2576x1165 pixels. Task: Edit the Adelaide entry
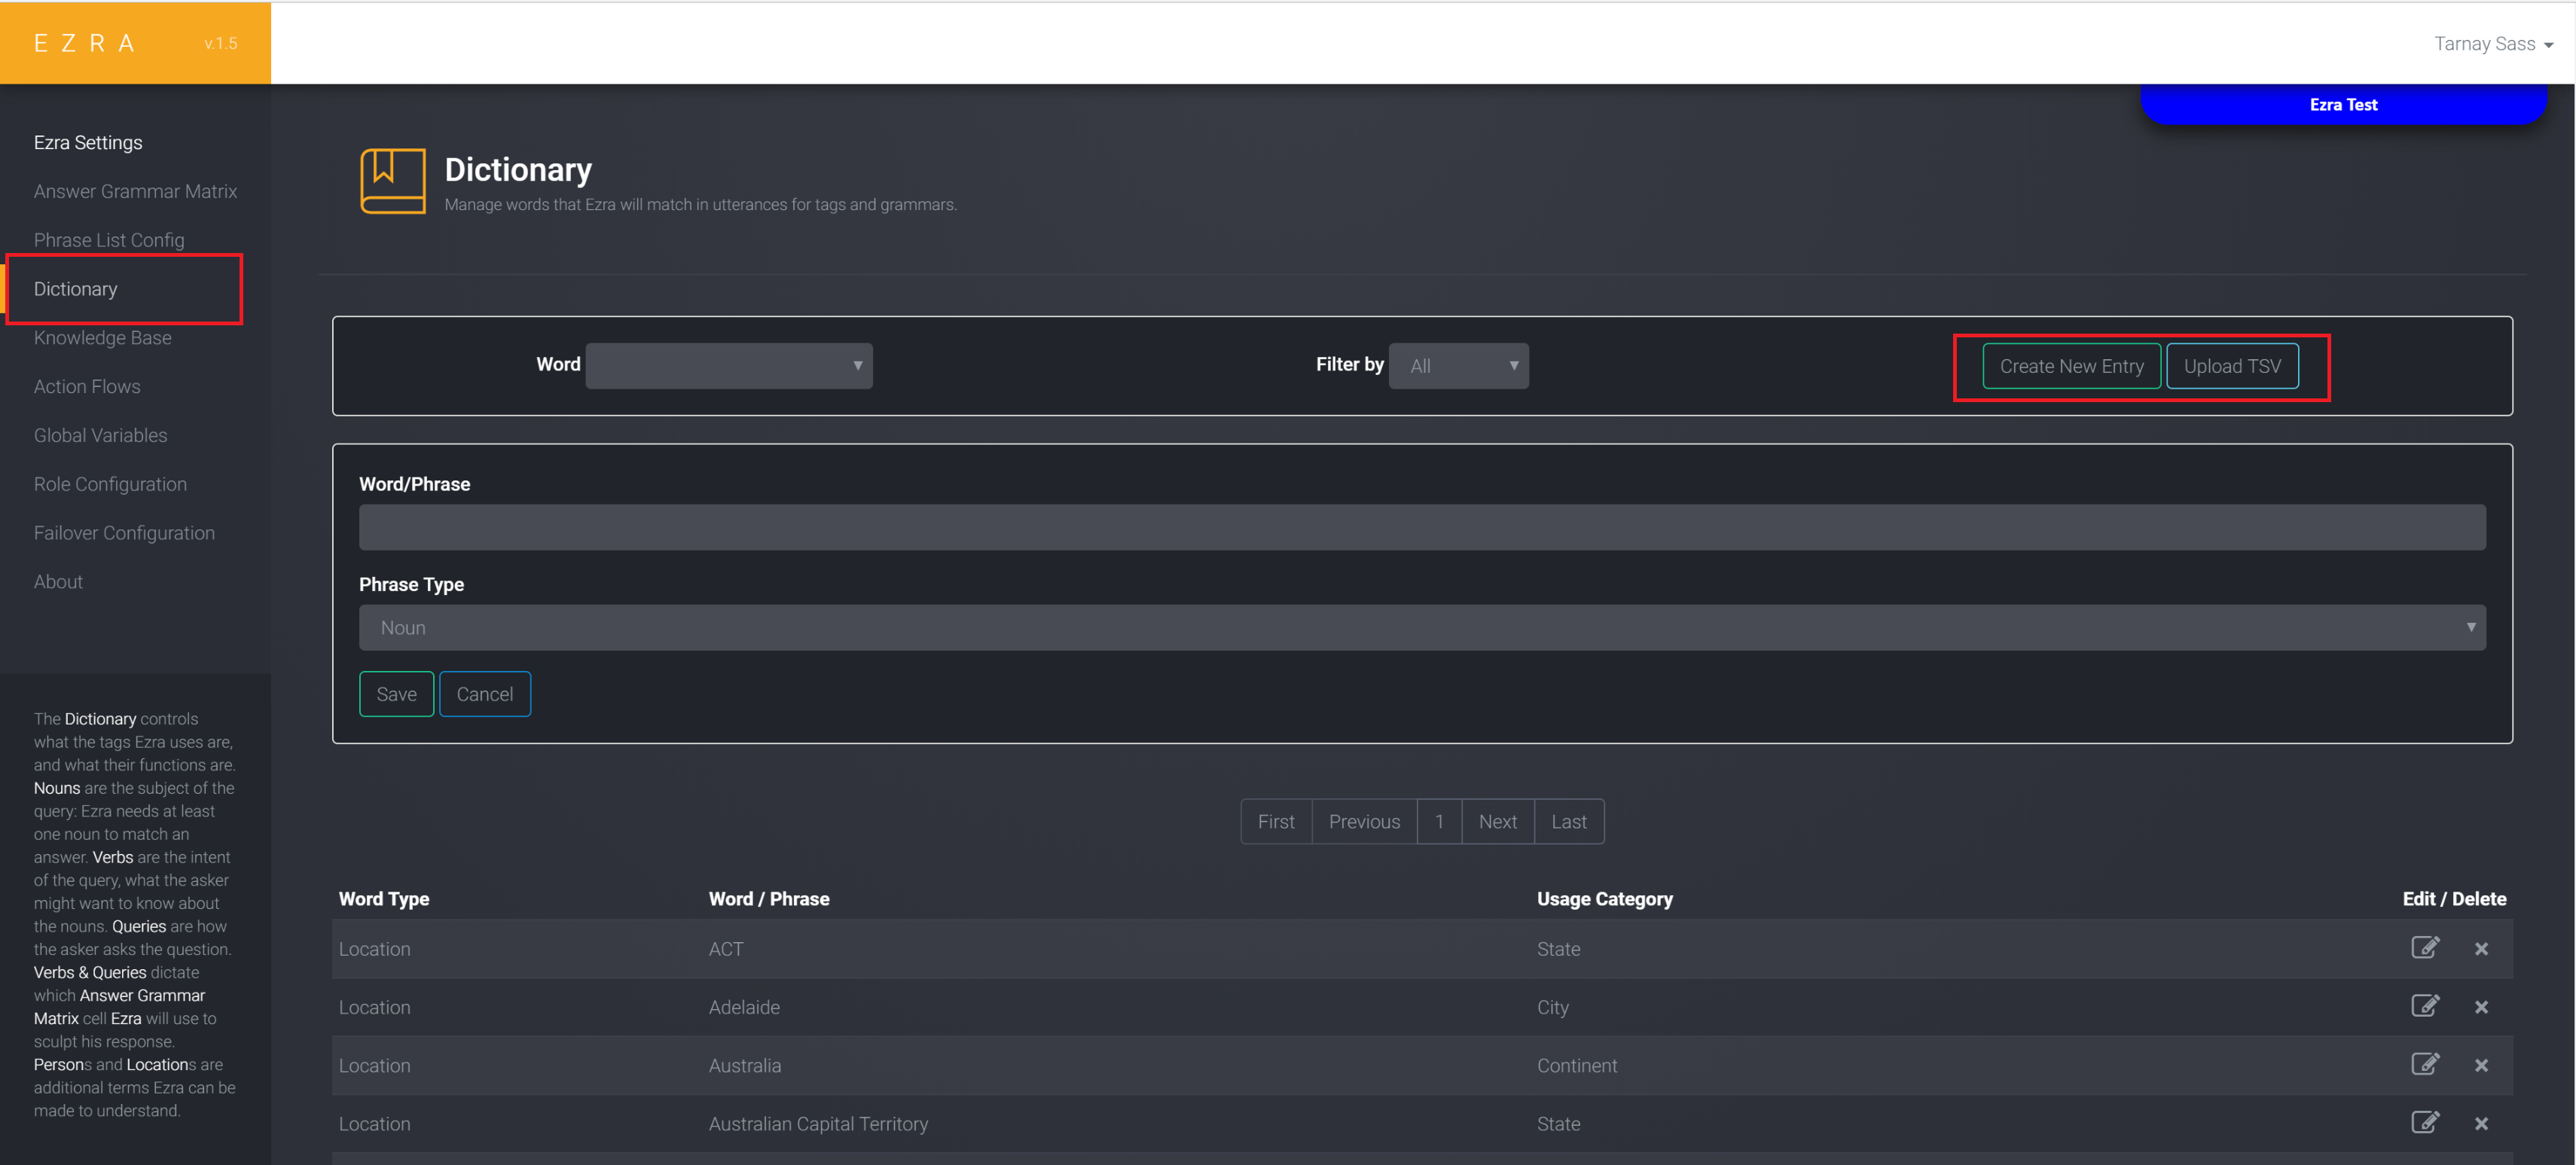[2424, 1005]
